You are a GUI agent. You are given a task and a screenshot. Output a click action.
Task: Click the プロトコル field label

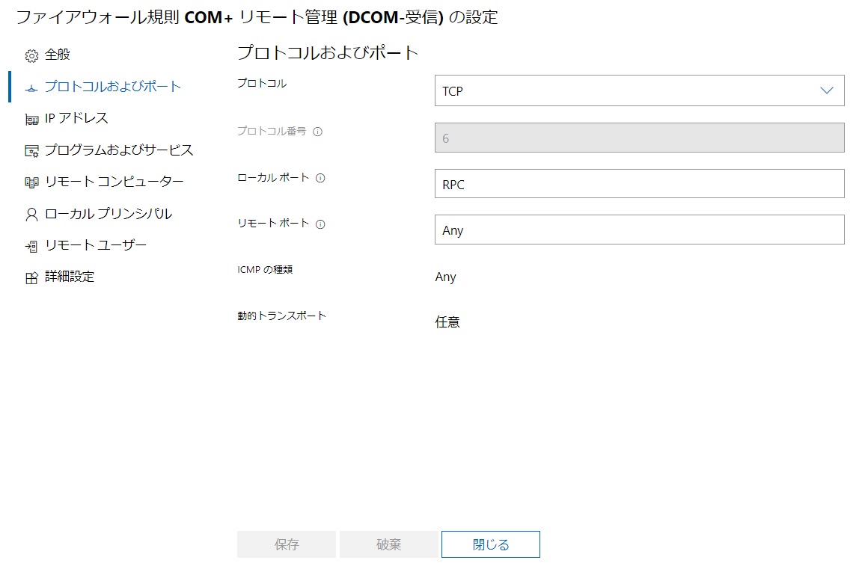pyautogui.click(x=262, y=83)
